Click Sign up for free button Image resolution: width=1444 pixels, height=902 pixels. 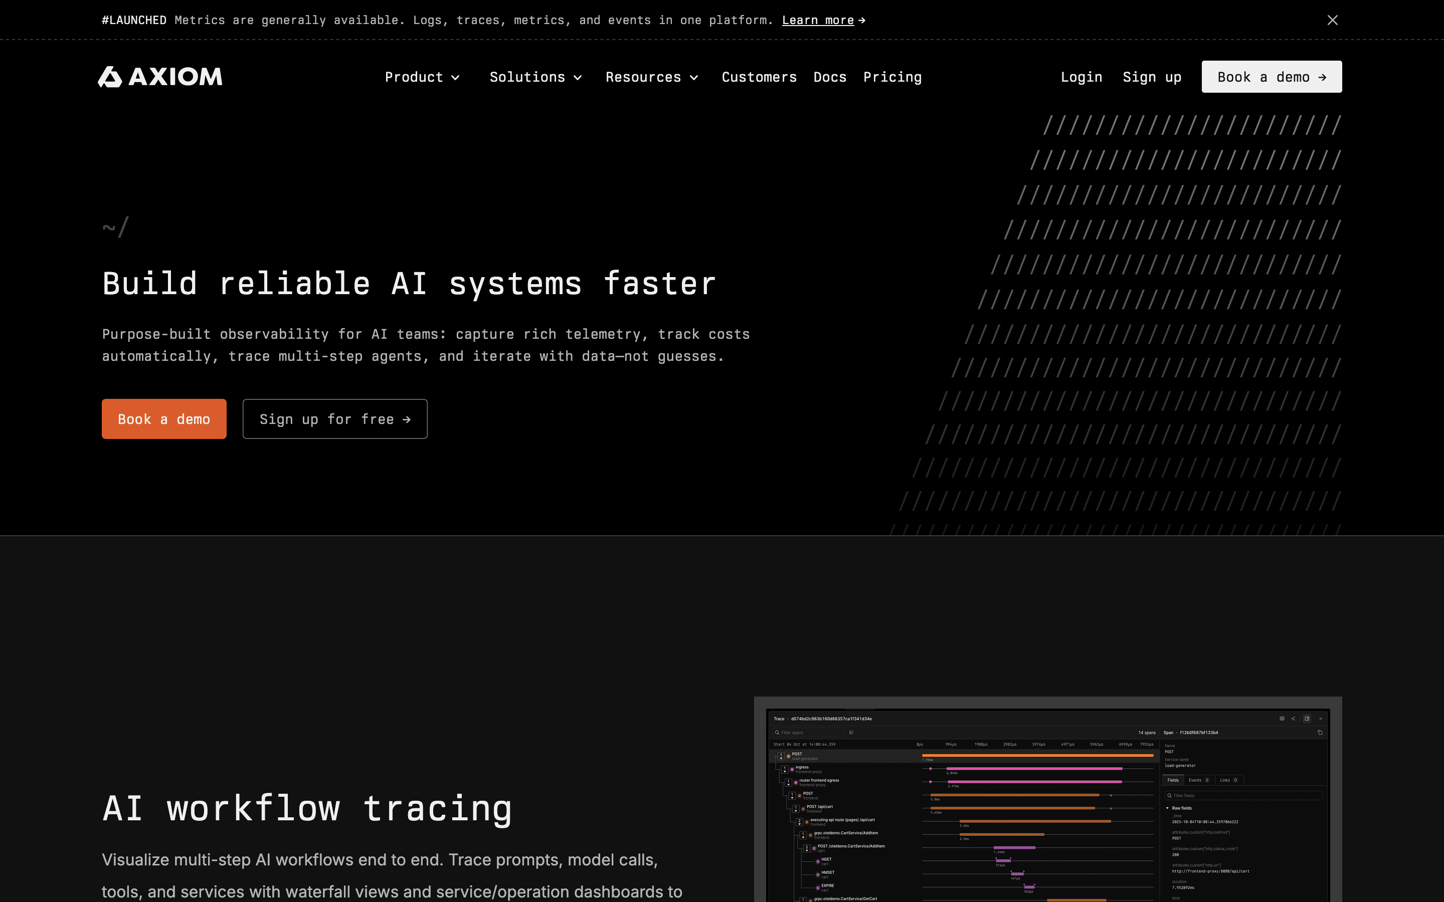[x=335, y=419]
